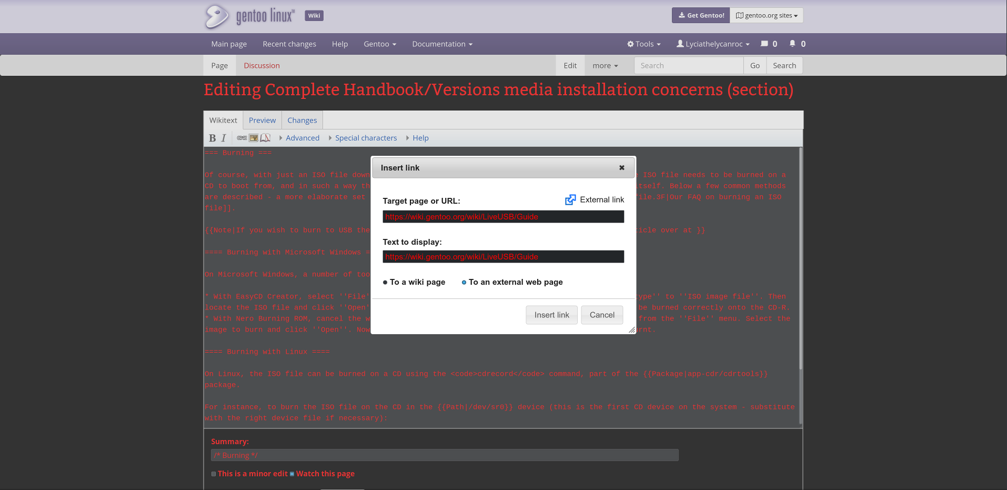Select the Edit tab
The image size is (1007, 490).
[x=570, y=66]
